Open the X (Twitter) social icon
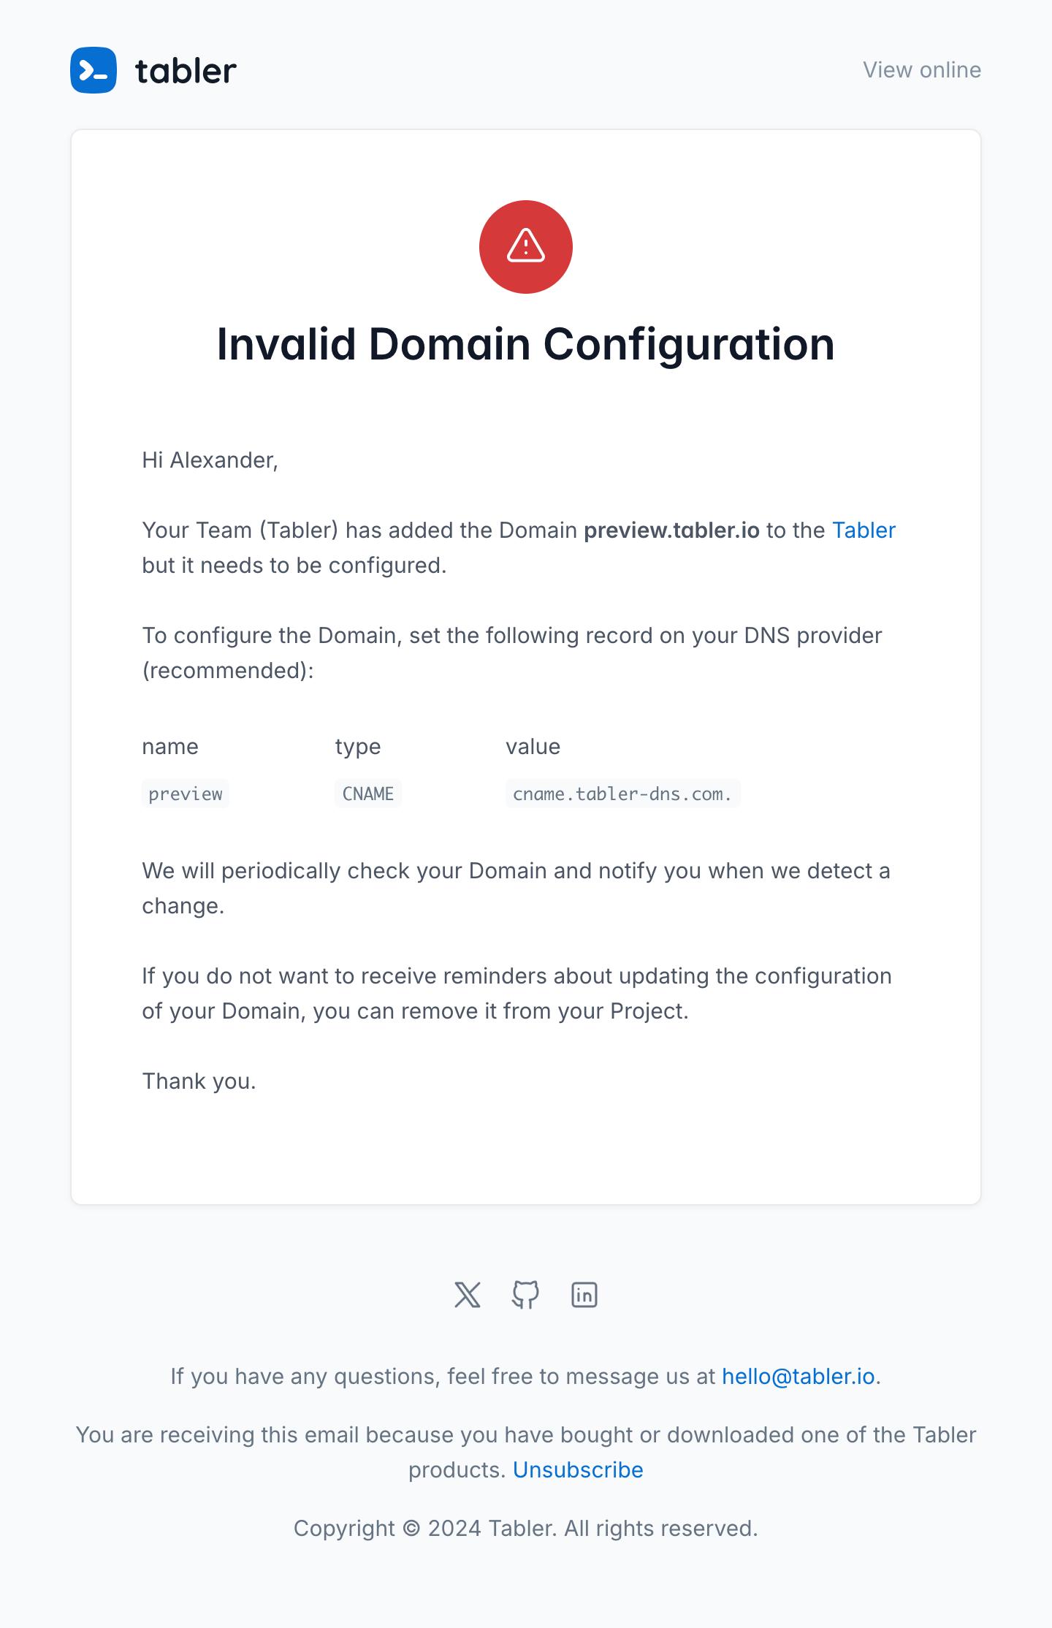 pos(468,1295)
